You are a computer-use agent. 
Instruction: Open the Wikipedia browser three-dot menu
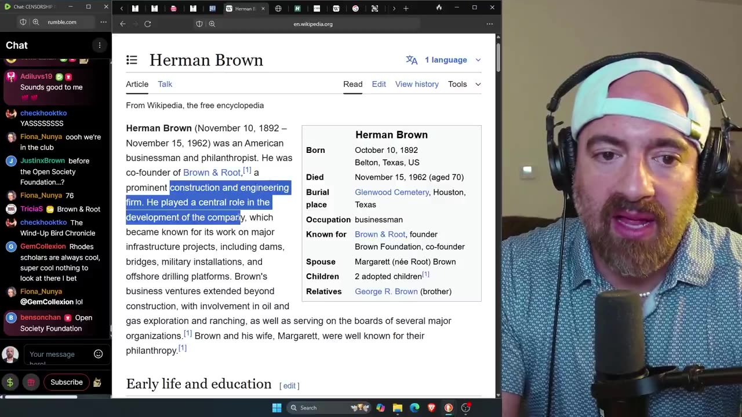click(x=489, y=24)
